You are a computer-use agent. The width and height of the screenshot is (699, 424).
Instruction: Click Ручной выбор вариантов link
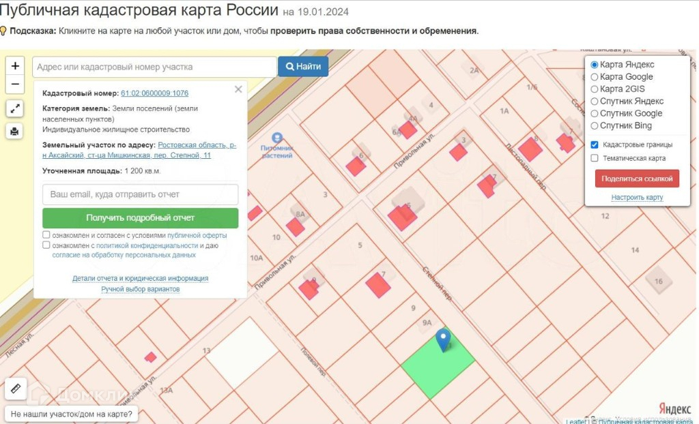[141, 289]
